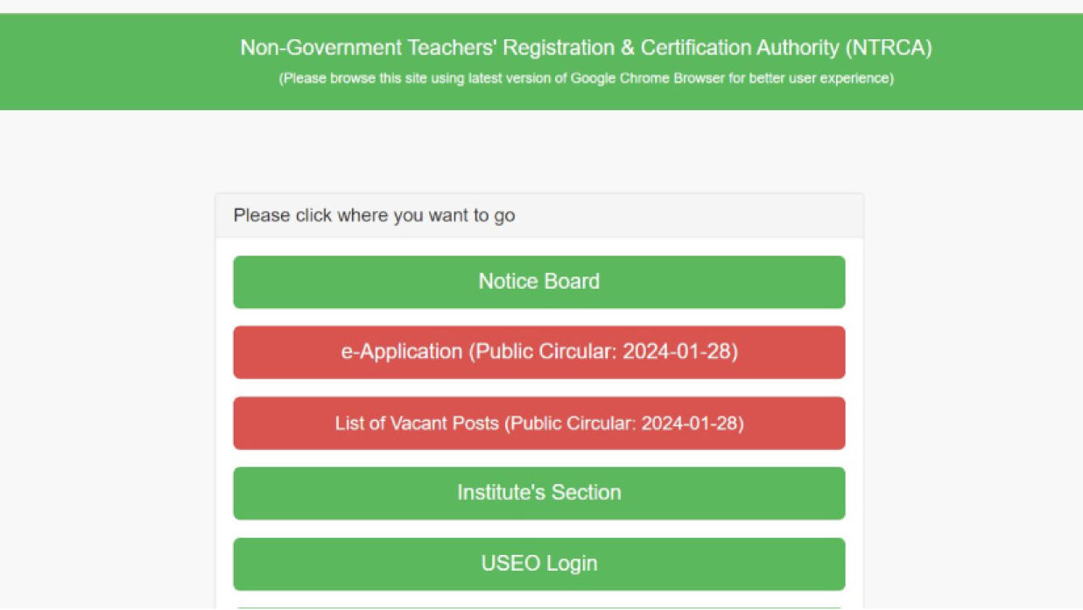The height and width of the screenshot is (610, 1083).
Task: Click the 'Please click where you want to go' heading
Action: [374, 215]
